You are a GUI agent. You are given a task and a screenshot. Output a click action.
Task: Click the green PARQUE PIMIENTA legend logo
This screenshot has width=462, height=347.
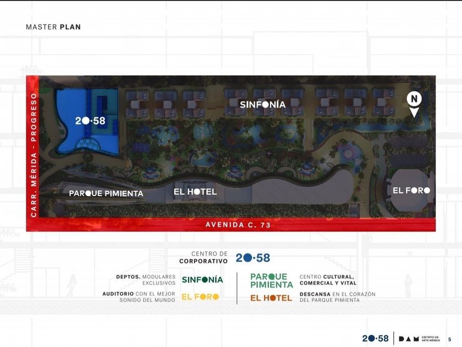point(272,280)
